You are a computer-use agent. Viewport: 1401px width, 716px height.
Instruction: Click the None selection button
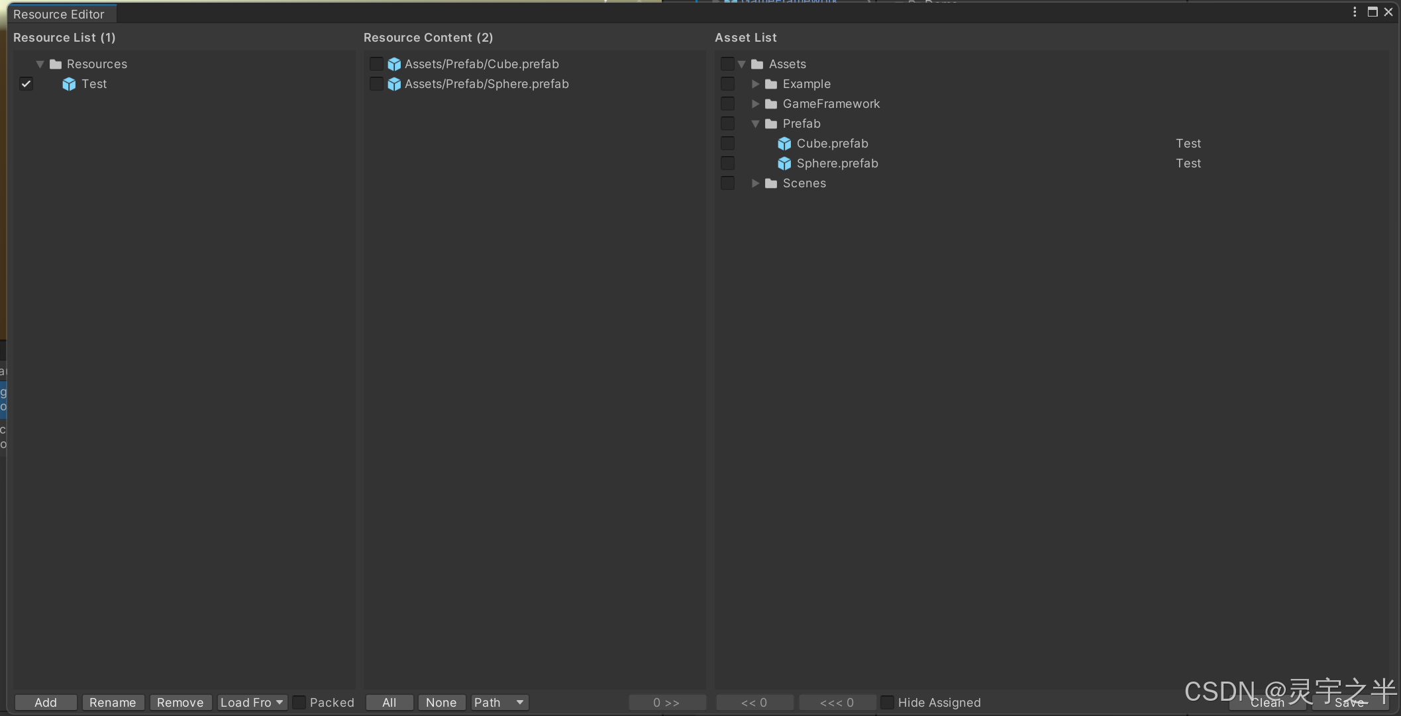[x=441, y=702]
